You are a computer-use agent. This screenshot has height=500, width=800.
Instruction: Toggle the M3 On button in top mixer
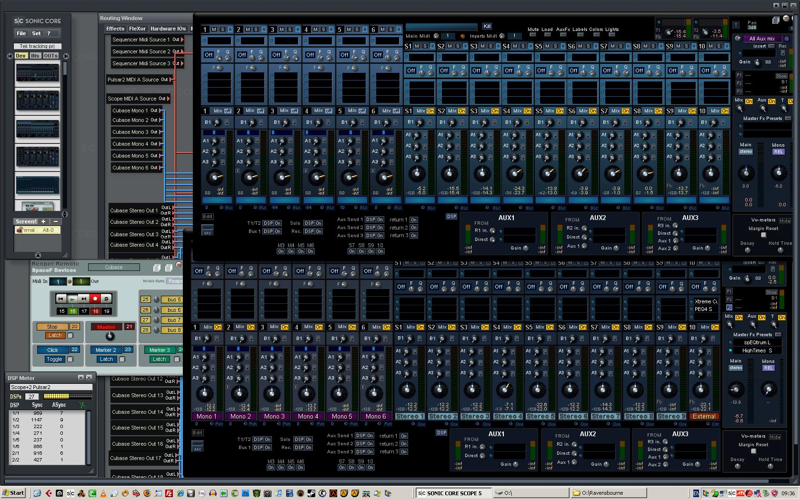pos(281,251)
